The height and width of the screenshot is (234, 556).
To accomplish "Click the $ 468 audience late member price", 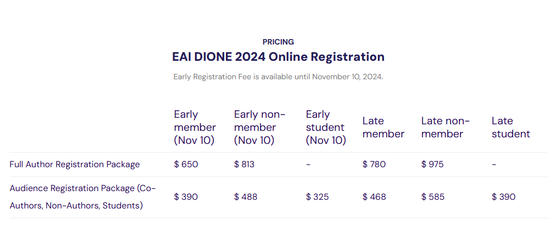I will (x=374, y=197).
